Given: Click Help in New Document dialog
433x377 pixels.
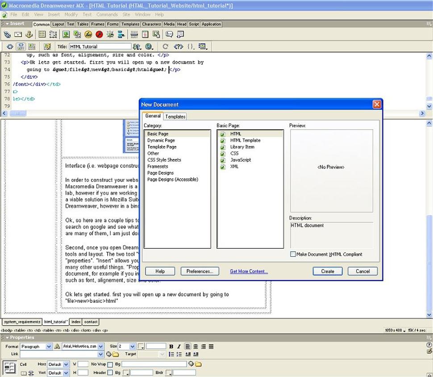Looking at the screenshot, I should pyautogui.click(x=160, y=271).
